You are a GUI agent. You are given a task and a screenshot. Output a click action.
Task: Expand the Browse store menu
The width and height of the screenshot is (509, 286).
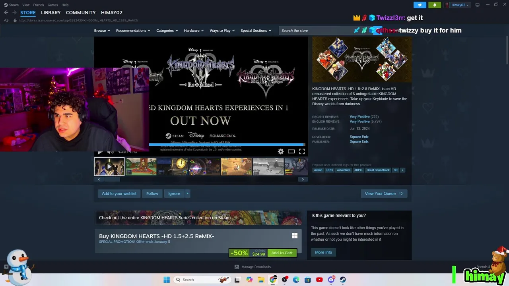pos(102,31)
